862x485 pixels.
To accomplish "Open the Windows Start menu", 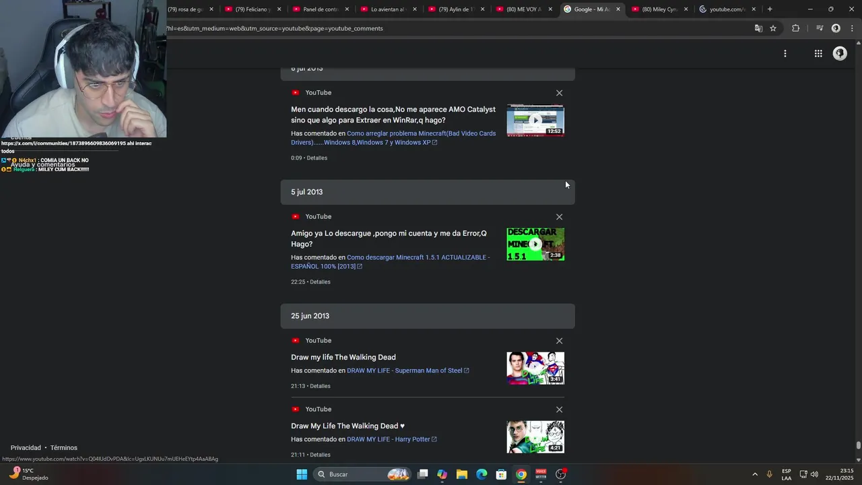I will click(x=302, y=474).
